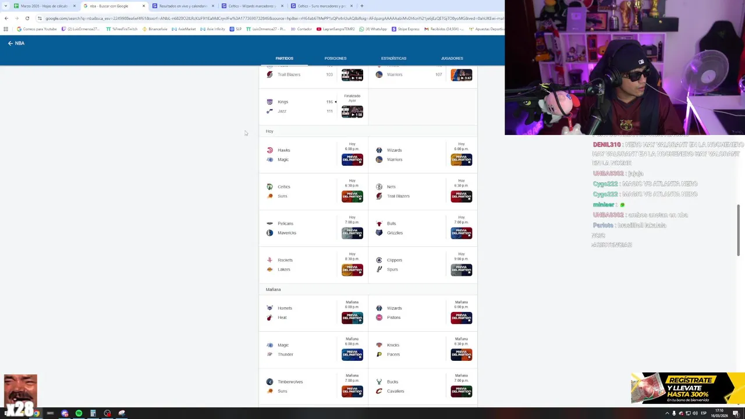The image size is (745, 419).
Task: Switch to Celtics - Wizards marcadores tab
Action: click(252, 6)
